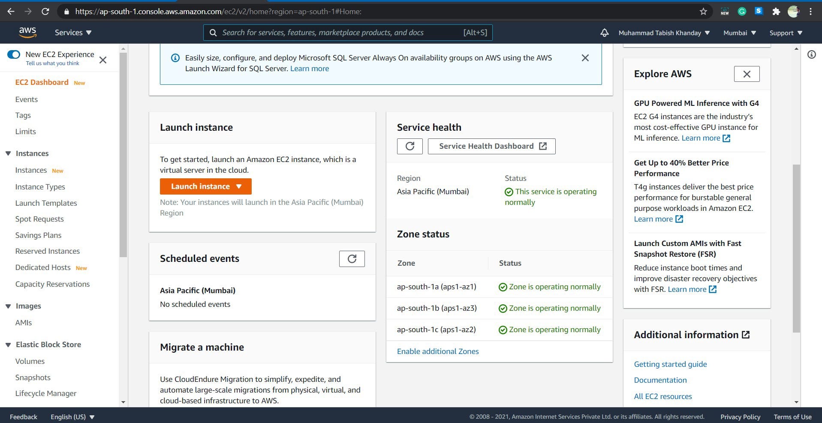Click Tell us what you think link
Image resolution: width=822 pixels, height=423 pixels.
(x=52, y=63)
